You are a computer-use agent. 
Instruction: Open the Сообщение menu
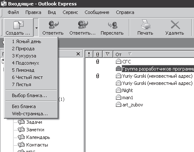tap(97, 12)
